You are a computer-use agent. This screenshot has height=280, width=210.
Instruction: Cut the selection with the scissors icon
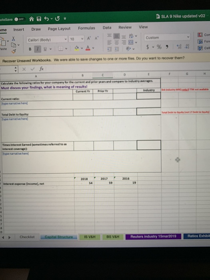[x=13, y=39]
